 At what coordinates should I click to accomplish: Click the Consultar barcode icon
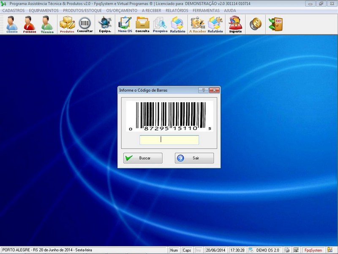(x=85, y=25)
